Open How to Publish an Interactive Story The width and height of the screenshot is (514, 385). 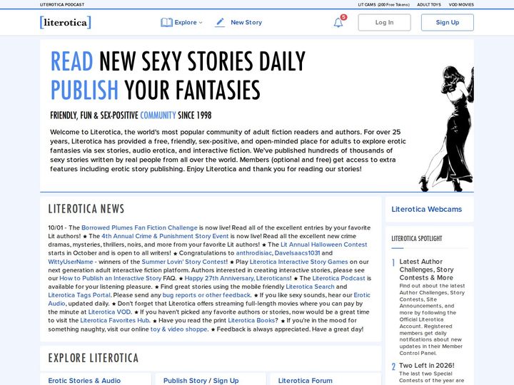pos(110,278)
